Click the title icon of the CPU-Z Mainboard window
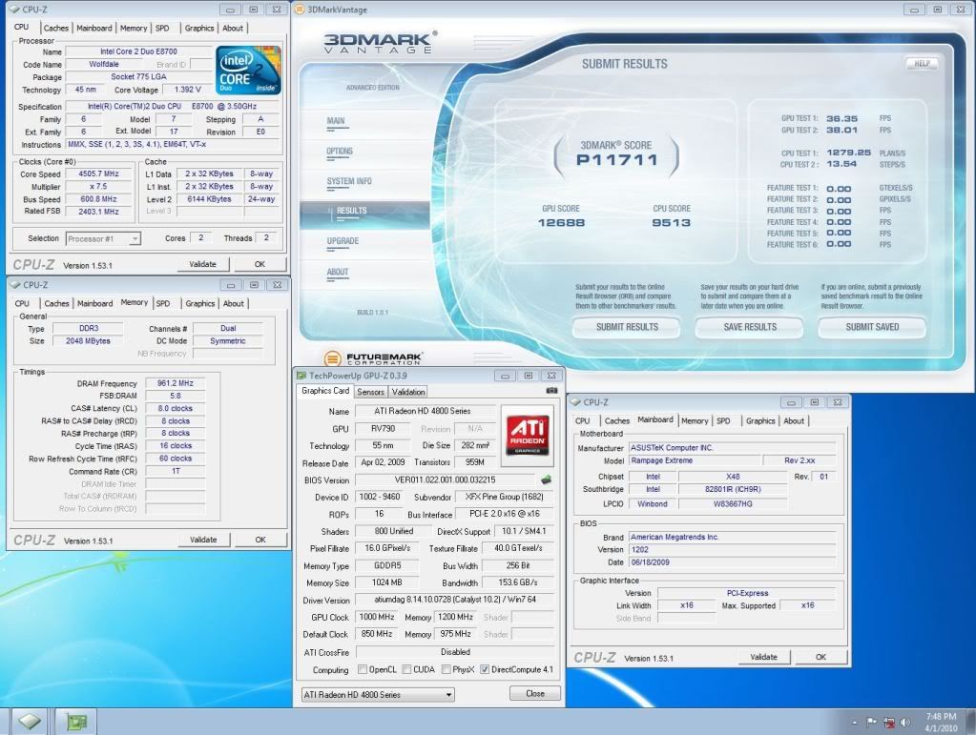This screenshot has height=735, width=976. coord(575,402)
